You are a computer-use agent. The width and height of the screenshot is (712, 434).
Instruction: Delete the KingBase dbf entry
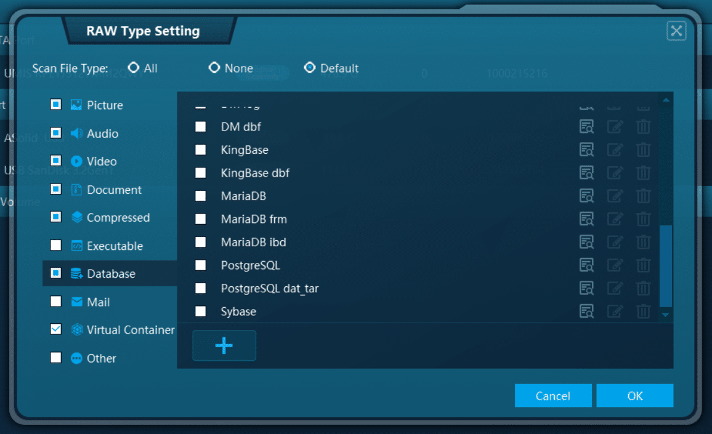[x=643, y=173]
